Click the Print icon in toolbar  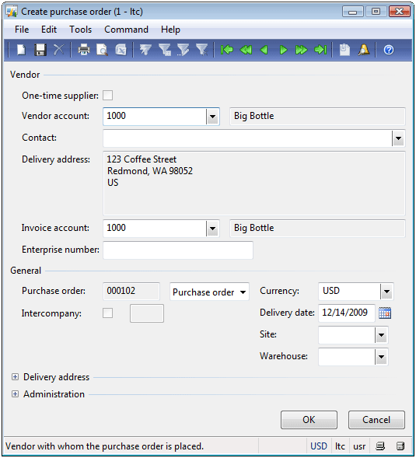pos(84,50)
